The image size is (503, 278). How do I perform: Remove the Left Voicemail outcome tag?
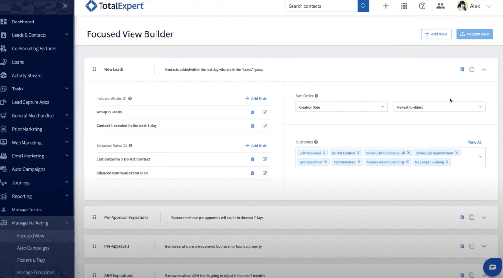point(324,153)
